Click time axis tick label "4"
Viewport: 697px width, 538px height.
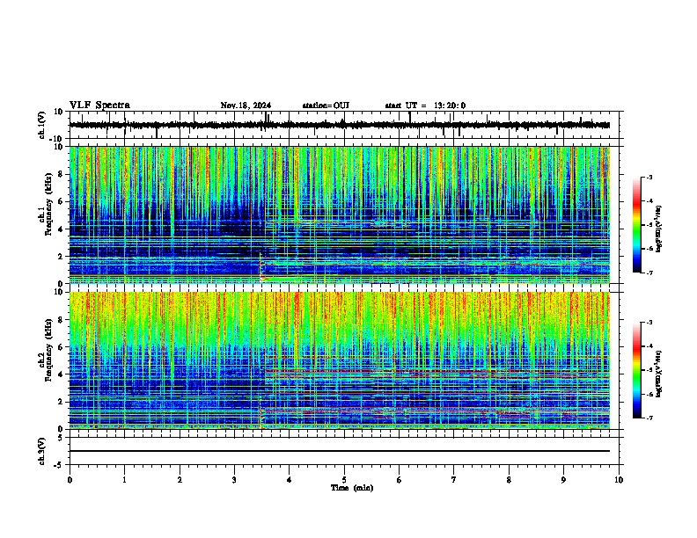point(290,480)
